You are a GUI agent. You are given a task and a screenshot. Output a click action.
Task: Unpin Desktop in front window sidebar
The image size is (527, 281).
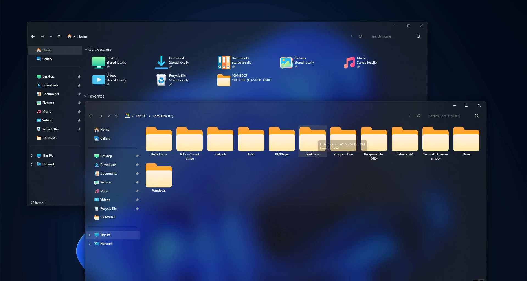coord(137,156)
